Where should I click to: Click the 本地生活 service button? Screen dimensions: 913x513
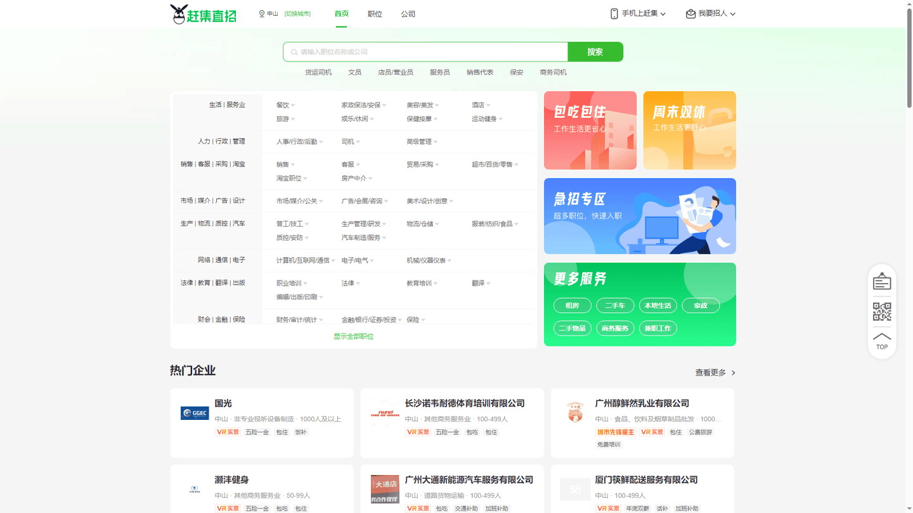click(658, 306)
